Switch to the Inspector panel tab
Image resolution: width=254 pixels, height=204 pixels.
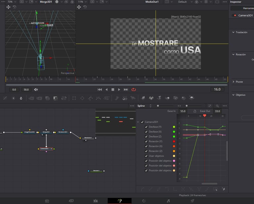pos(236,2)
